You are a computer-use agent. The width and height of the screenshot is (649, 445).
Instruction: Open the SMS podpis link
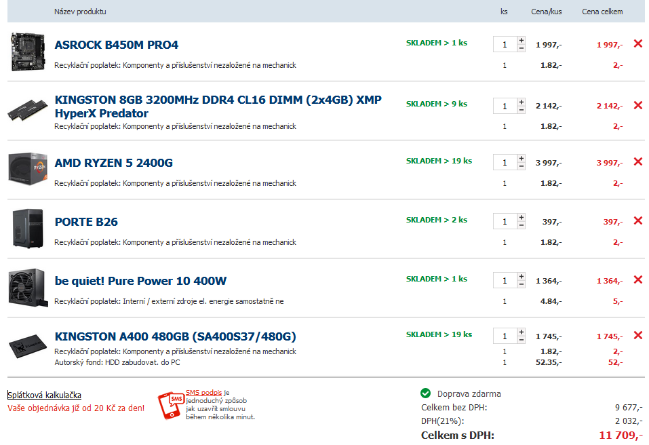click(x=203, y=393)
